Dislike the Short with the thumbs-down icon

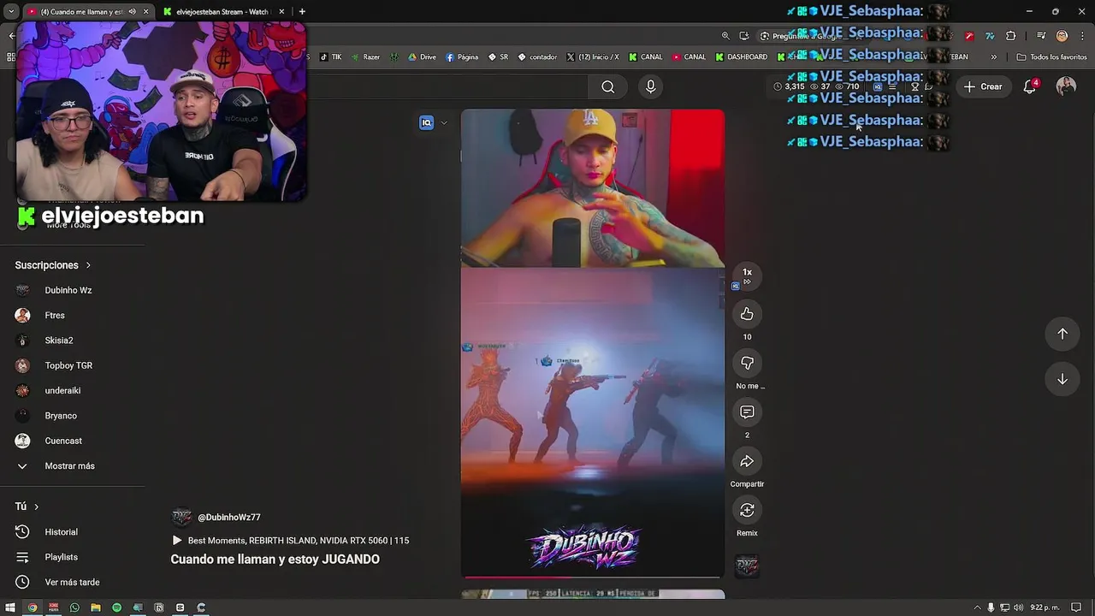coord(747,364)
